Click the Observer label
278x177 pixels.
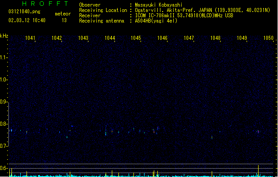tap(90, 5)
